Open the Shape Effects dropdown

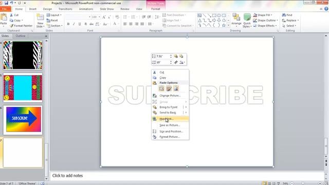(x=265, y=26)
